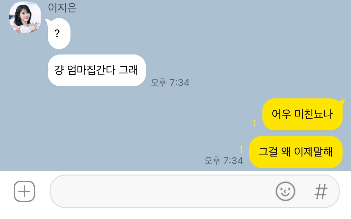
Task: Select the yellow "어우 미친뇨나" bubble
Action: 302,114
